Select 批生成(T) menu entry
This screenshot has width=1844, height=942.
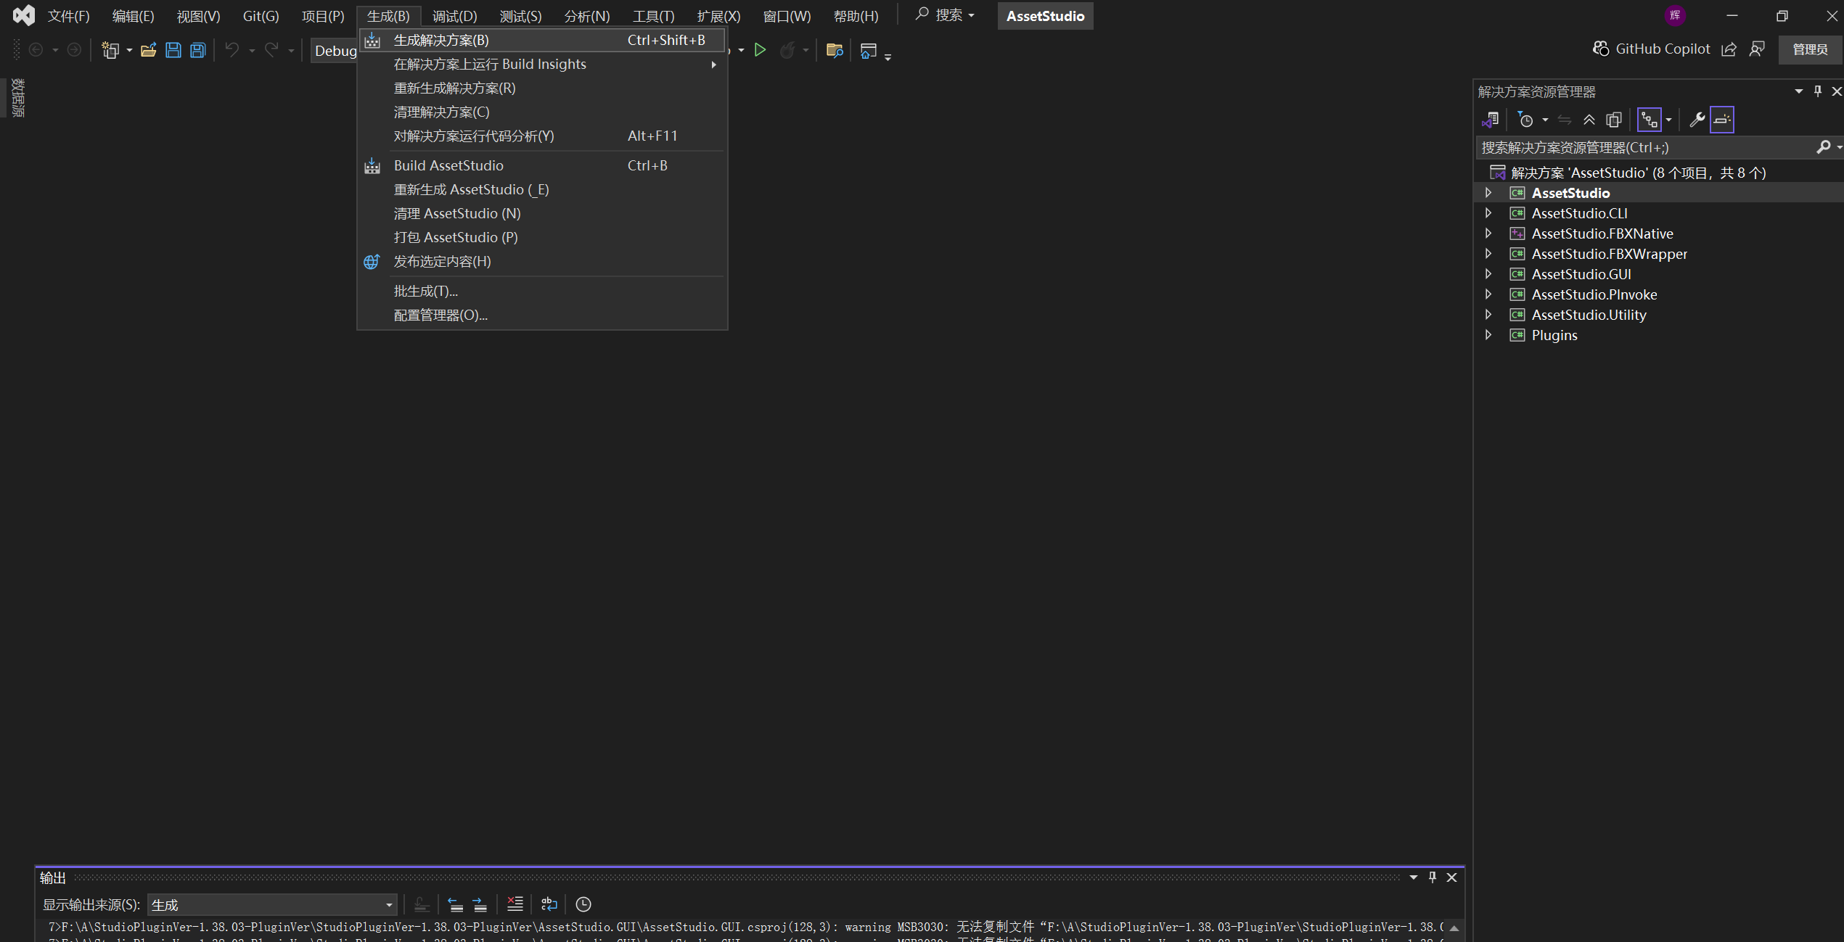(x=542, y=291)
